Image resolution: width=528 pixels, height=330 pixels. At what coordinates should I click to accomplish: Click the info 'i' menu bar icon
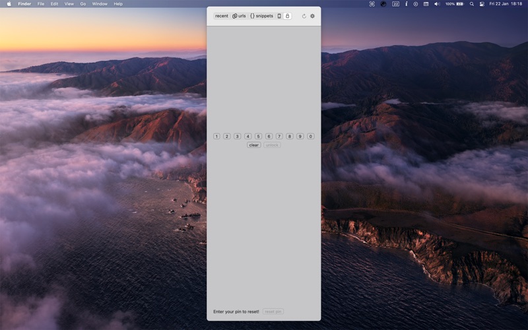click(407, 4)
